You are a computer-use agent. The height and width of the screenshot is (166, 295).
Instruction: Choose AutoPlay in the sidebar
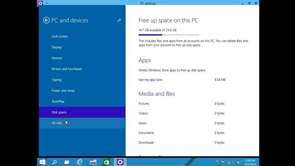[x=82, y=101]
